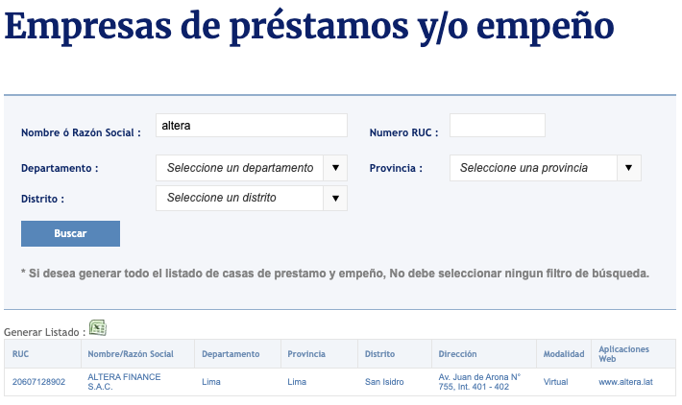Click the Buscar button
682x405 pixels.
[70, 233]
